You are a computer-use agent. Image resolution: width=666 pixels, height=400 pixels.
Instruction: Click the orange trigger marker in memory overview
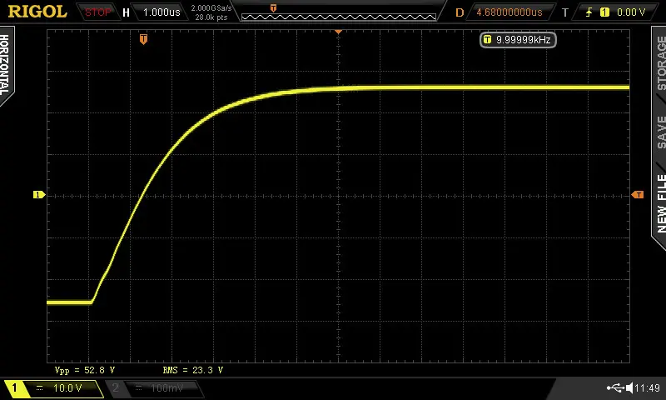[273, 7]
